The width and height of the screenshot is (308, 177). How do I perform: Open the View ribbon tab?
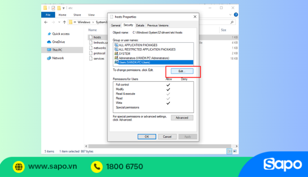click(91, 15)
